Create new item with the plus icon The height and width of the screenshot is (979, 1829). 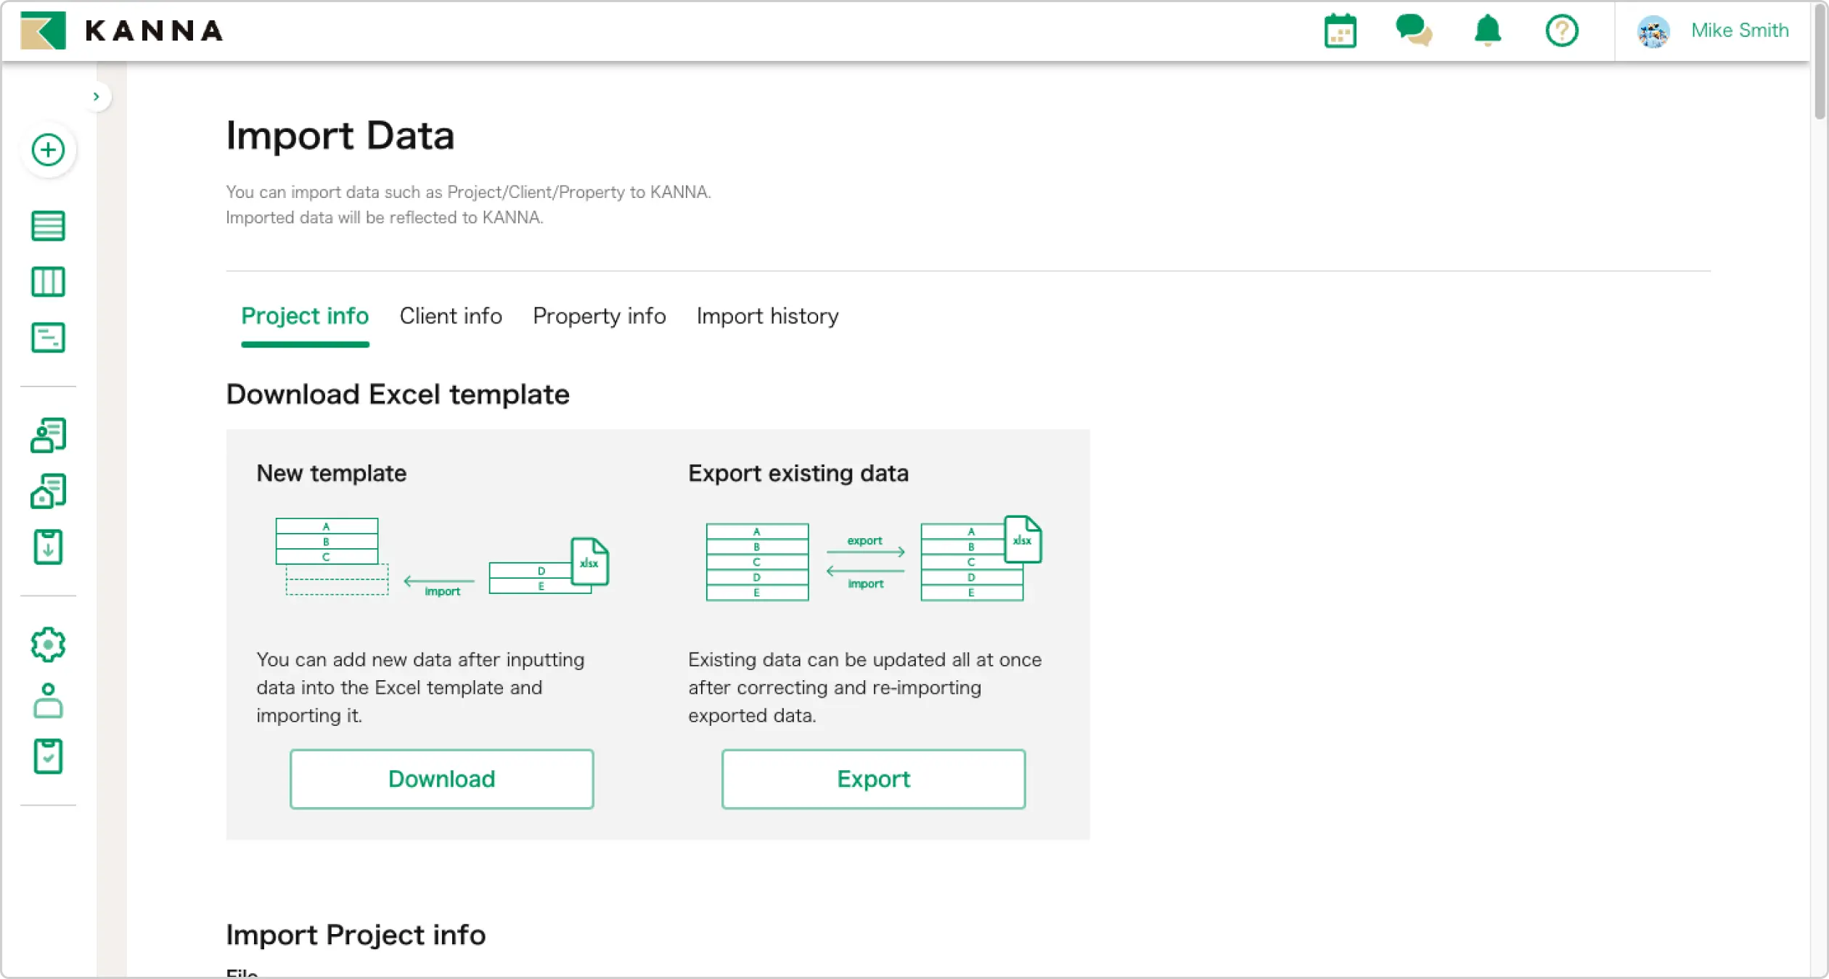pos(48,150)
